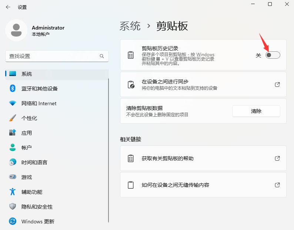The width and height of the screenshot is (294, 230).
Task: Toggle the clipboard history switch on
Action: click(273, 55)
